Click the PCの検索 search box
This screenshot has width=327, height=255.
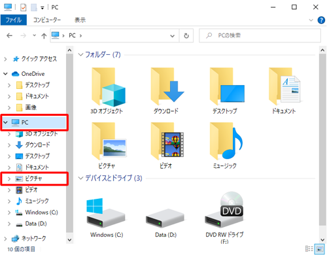point(260,35)
